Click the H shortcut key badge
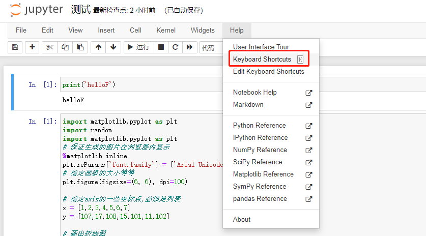 [300, 60]
